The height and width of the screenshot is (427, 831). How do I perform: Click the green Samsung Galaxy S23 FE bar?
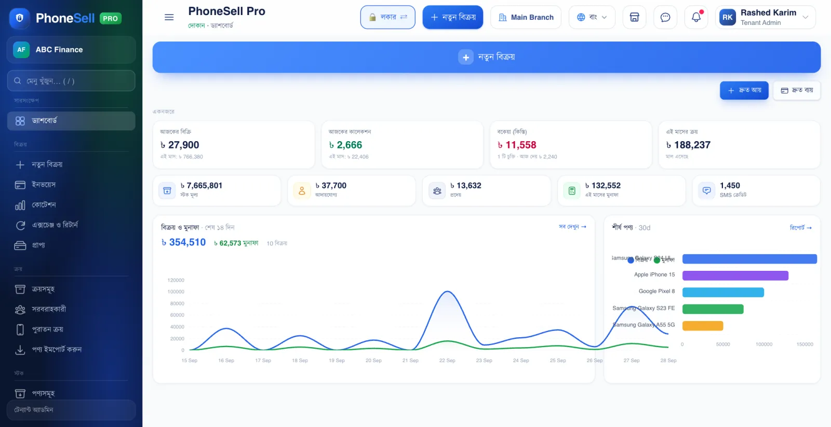click(x=713, y=309)
